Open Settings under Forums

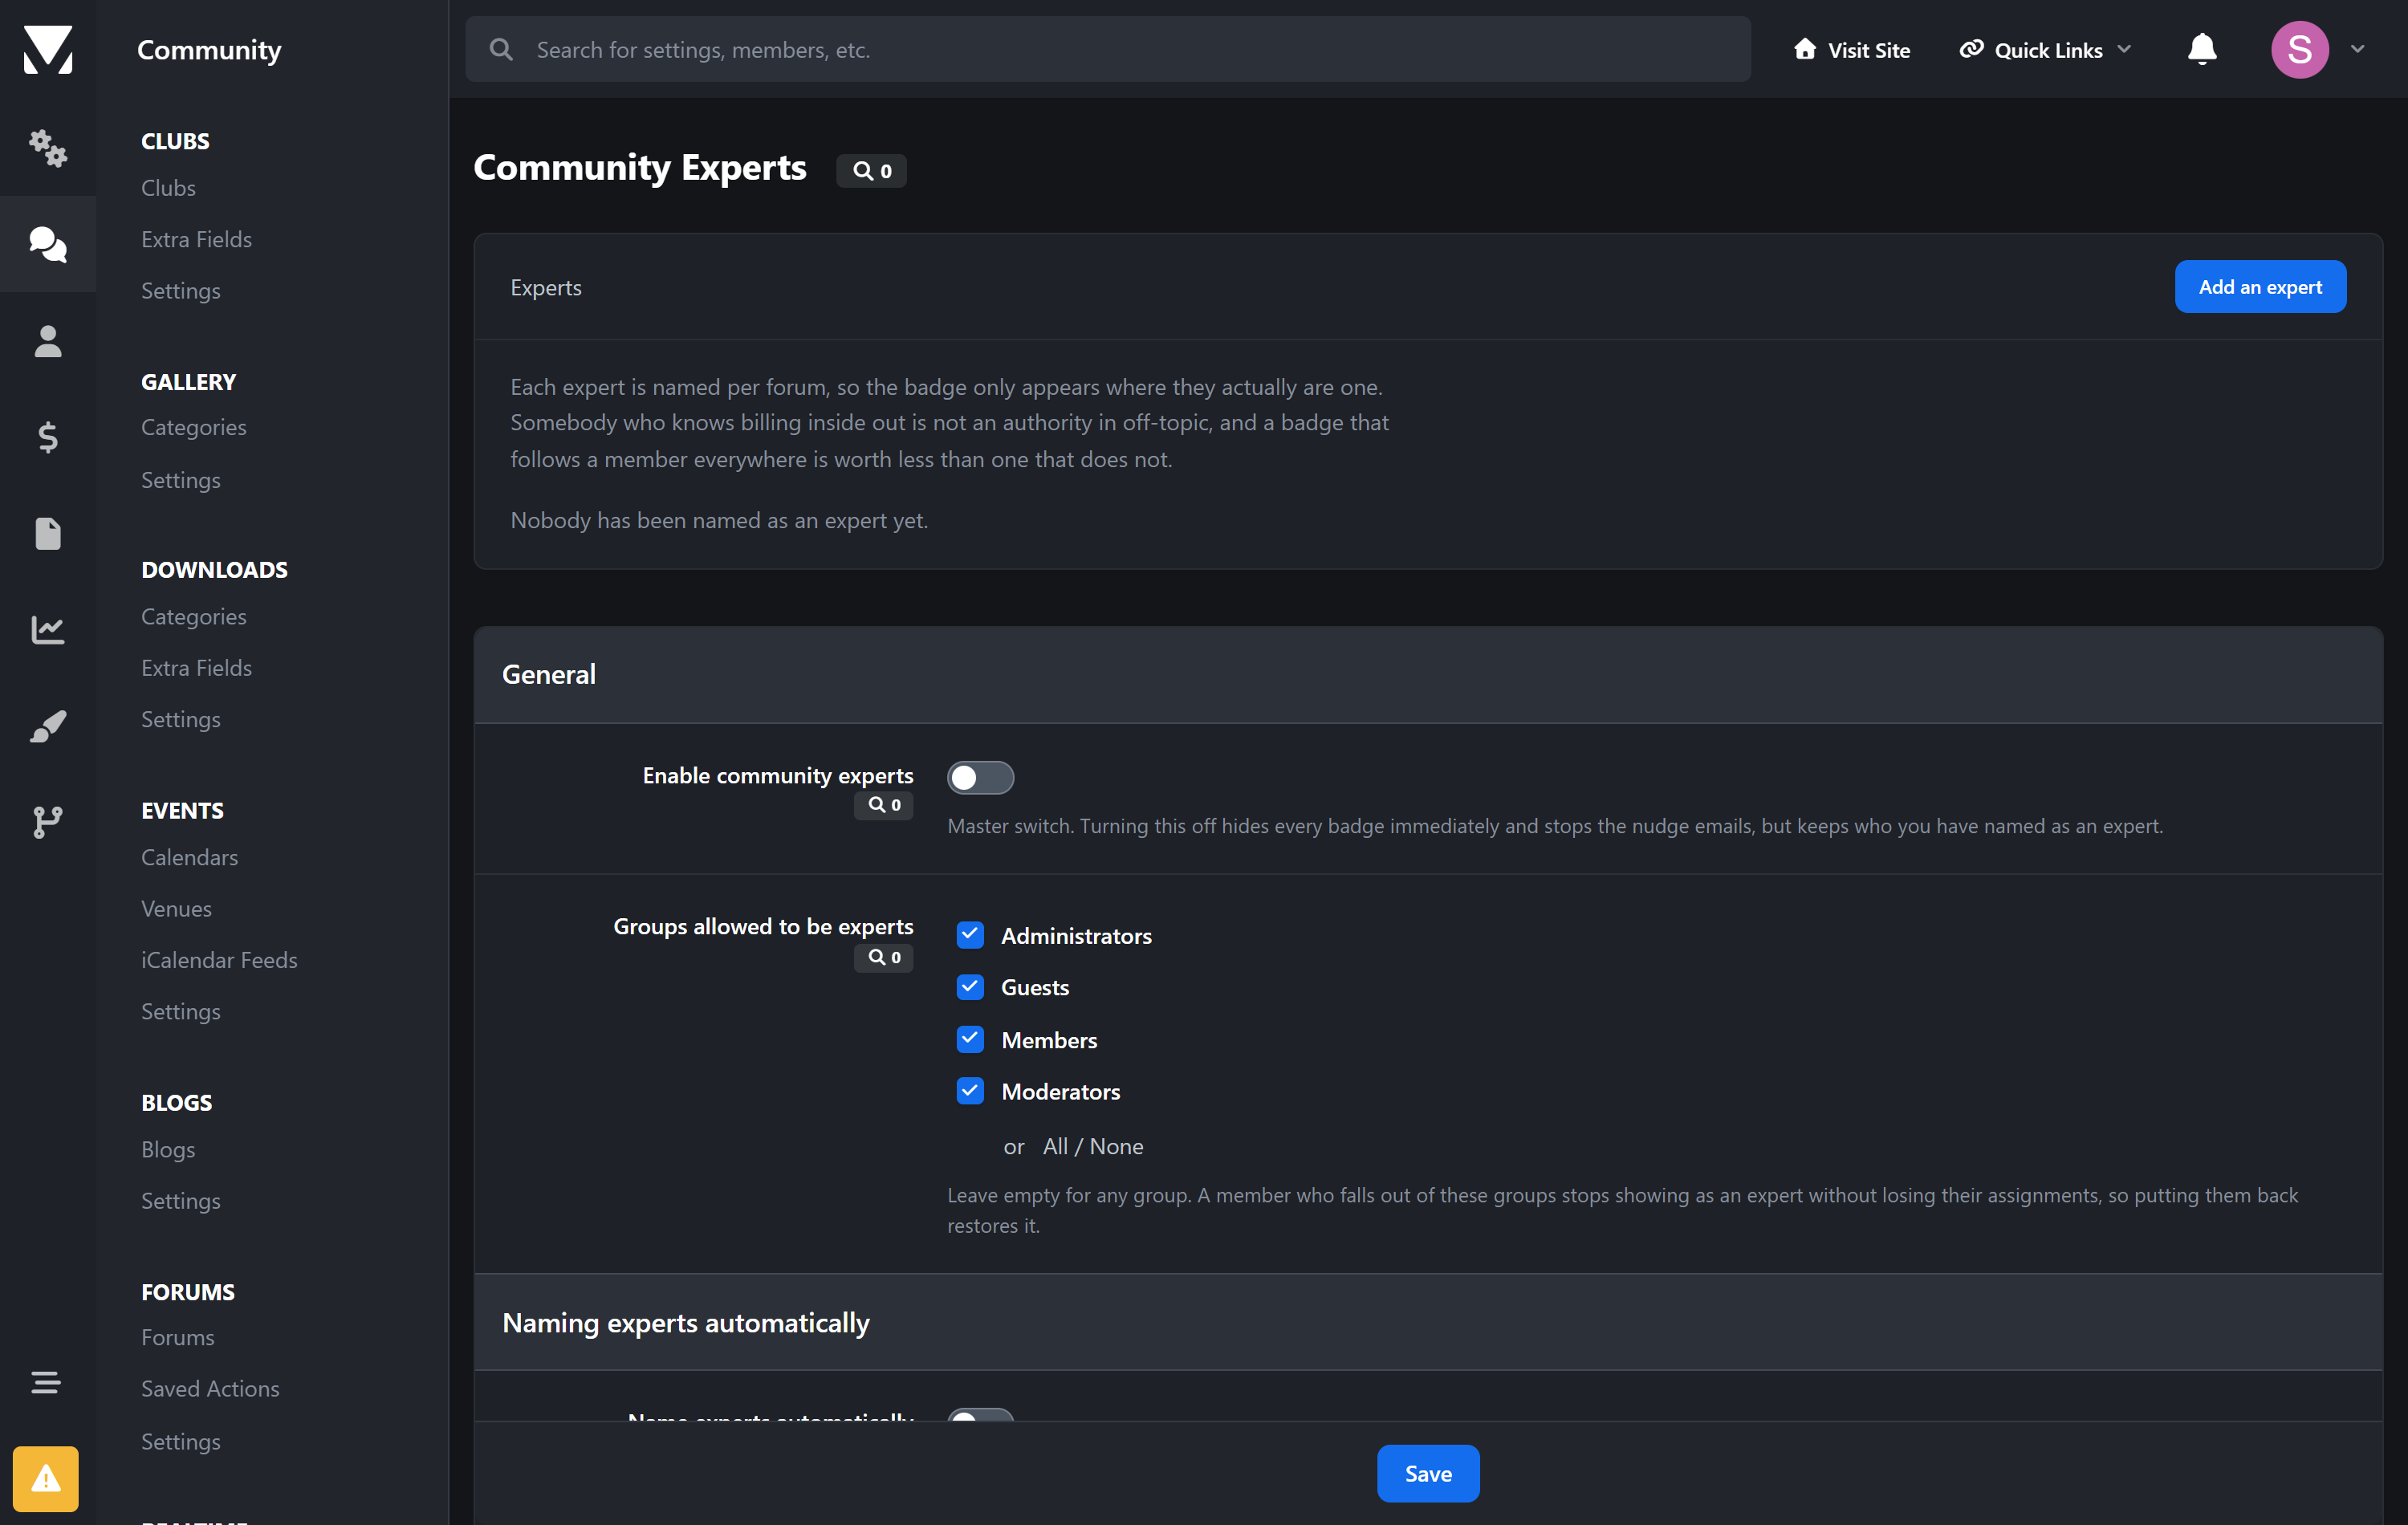(x=181, y=1441)
